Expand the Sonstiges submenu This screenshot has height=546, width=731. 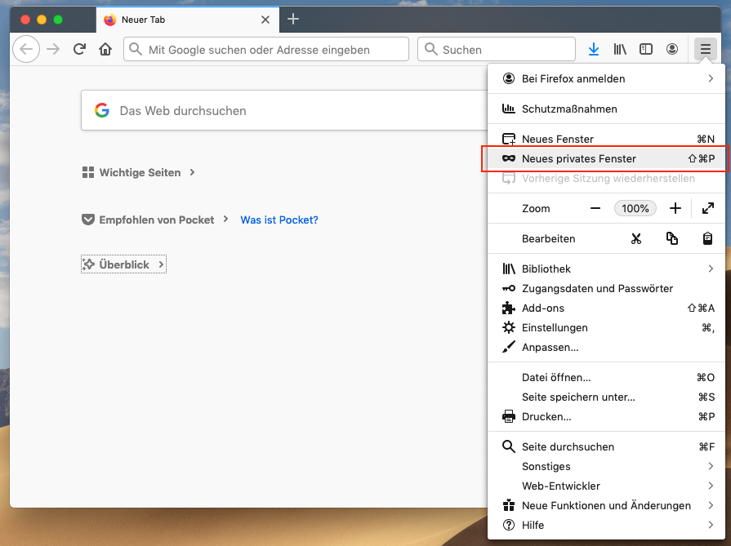click(x=606, y=466)
